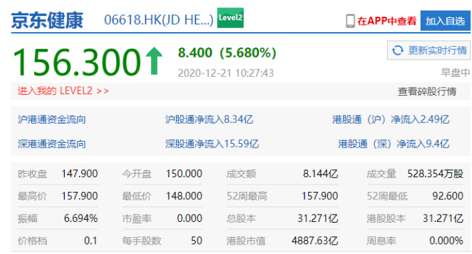
Task: Click 今开盘 value 150.000
Action: click(184, 174)
